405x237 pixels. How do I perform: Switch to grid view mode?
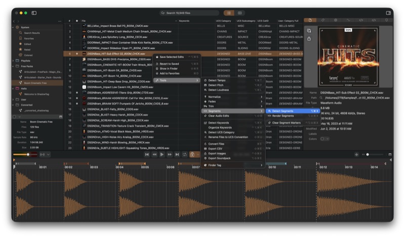(x=239, y=13)
